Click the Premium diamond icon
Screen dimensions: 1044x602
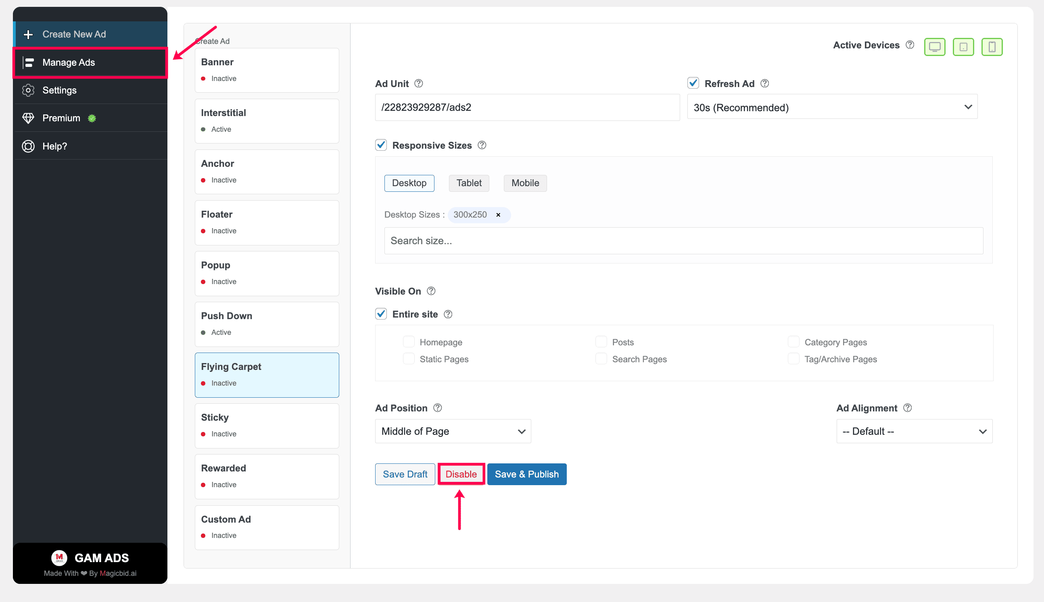pos(28,118)
